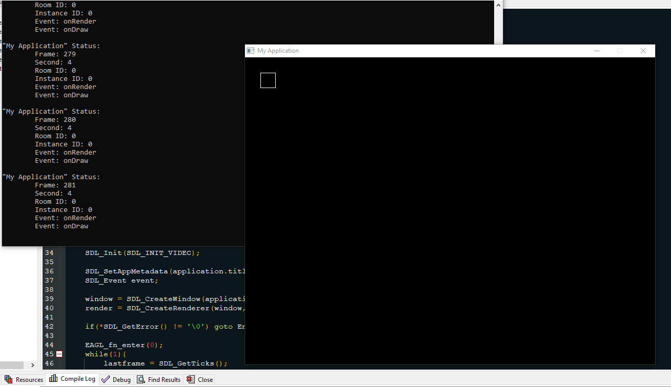The width and height of the screenshot is (671, 387).
Task: Click the SDL_SetAppMetadata code line
Action: click(x=165, y=271)
